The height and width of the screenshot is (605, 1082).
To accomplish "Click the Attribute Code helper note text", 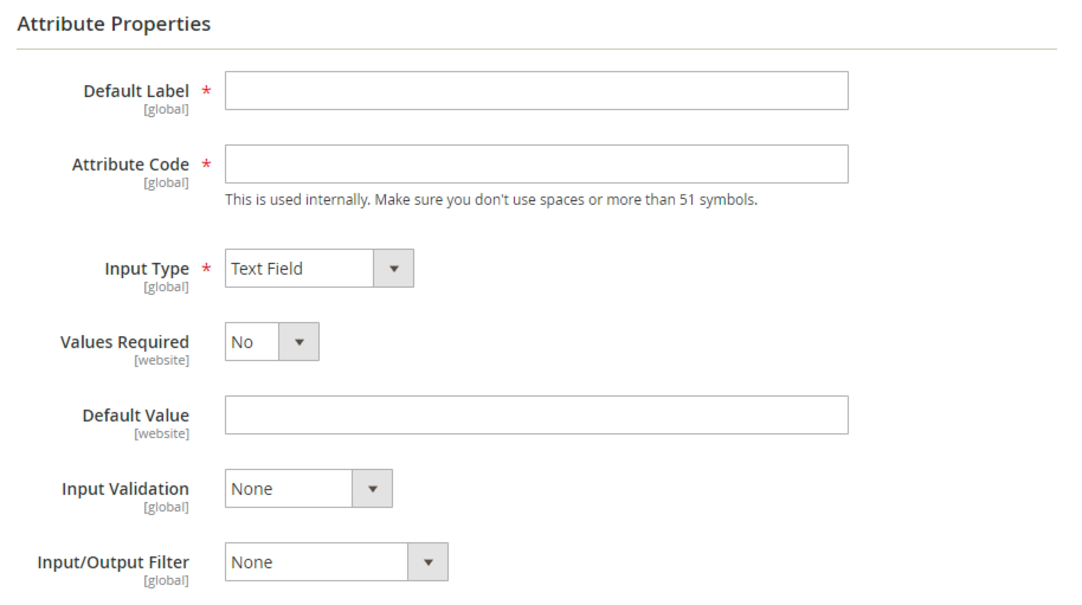I will [x=491, y=200].
